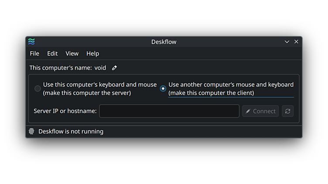Focus the Server IP or hostname field
Viewport: 328px width, 184px height.
coord(169,111)
